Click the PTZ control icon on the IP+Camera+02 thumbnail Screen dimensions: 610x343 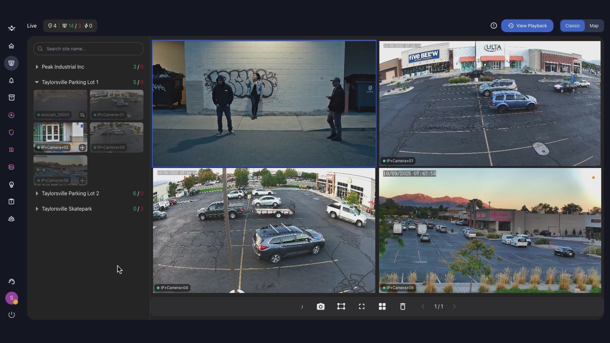(82, 147)
